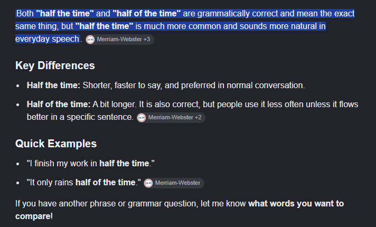Open the Merriam-Webster citation after the rains example
The width and height of the screenshot is (376, 227).
[x=174, y=183]
